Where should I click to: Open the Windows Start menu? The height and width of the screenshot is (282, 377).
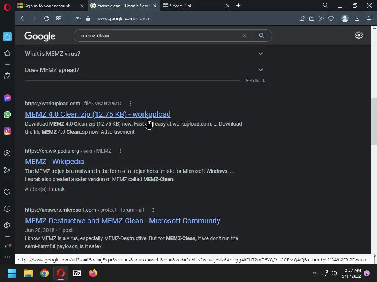coord(12,273)
